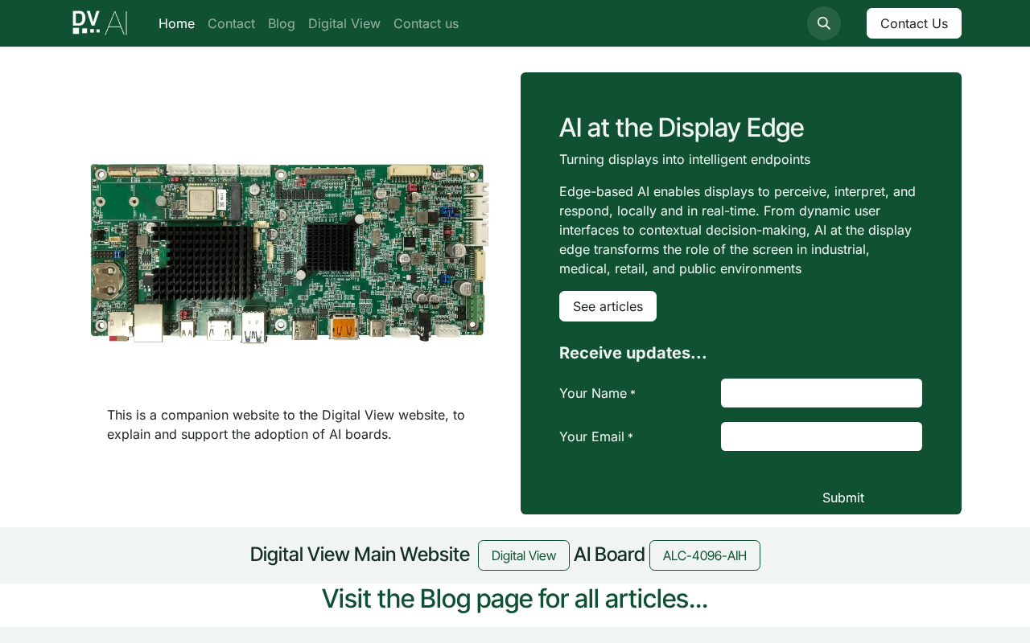Open the Contact us nav link
Viewport: 1030px width, 643px height.
point(426,23)
